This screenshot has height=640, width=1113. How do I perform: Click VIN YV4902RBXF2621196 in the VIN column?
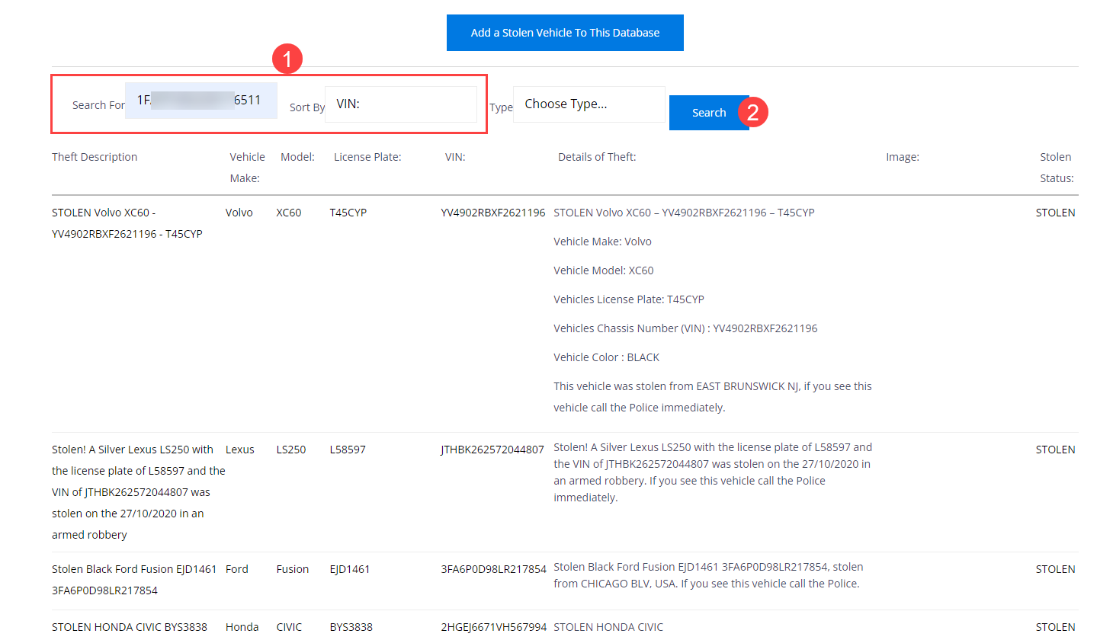point(493,213)
